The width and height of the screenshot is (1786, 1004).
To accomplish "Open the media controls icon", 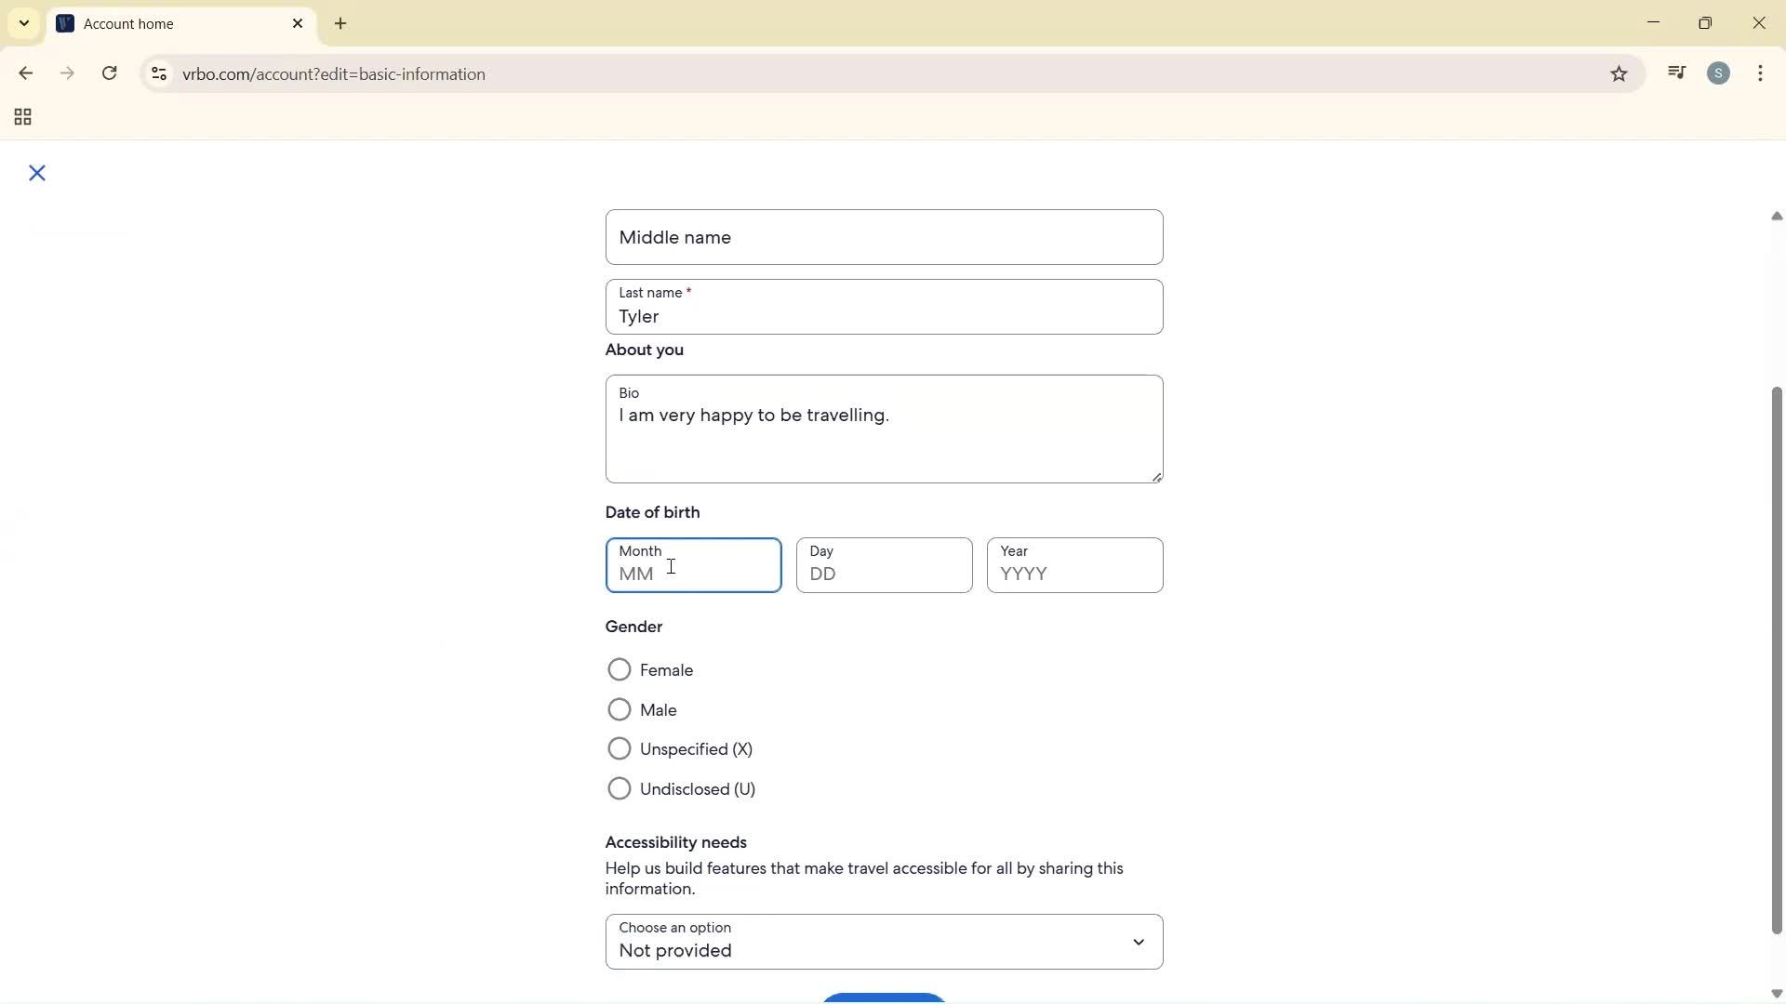I will pos(1676,73).
